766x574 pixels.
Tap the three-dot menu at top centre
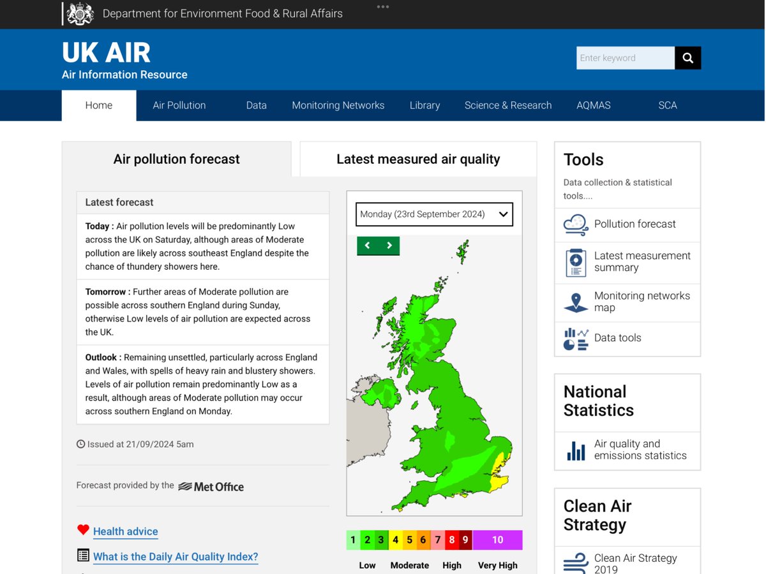point(382,6)
